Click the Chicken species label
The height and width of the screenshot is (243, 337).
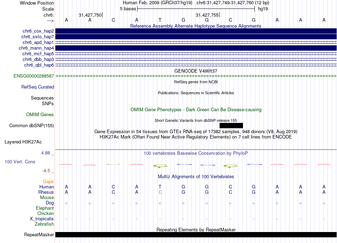pos(45,213)
